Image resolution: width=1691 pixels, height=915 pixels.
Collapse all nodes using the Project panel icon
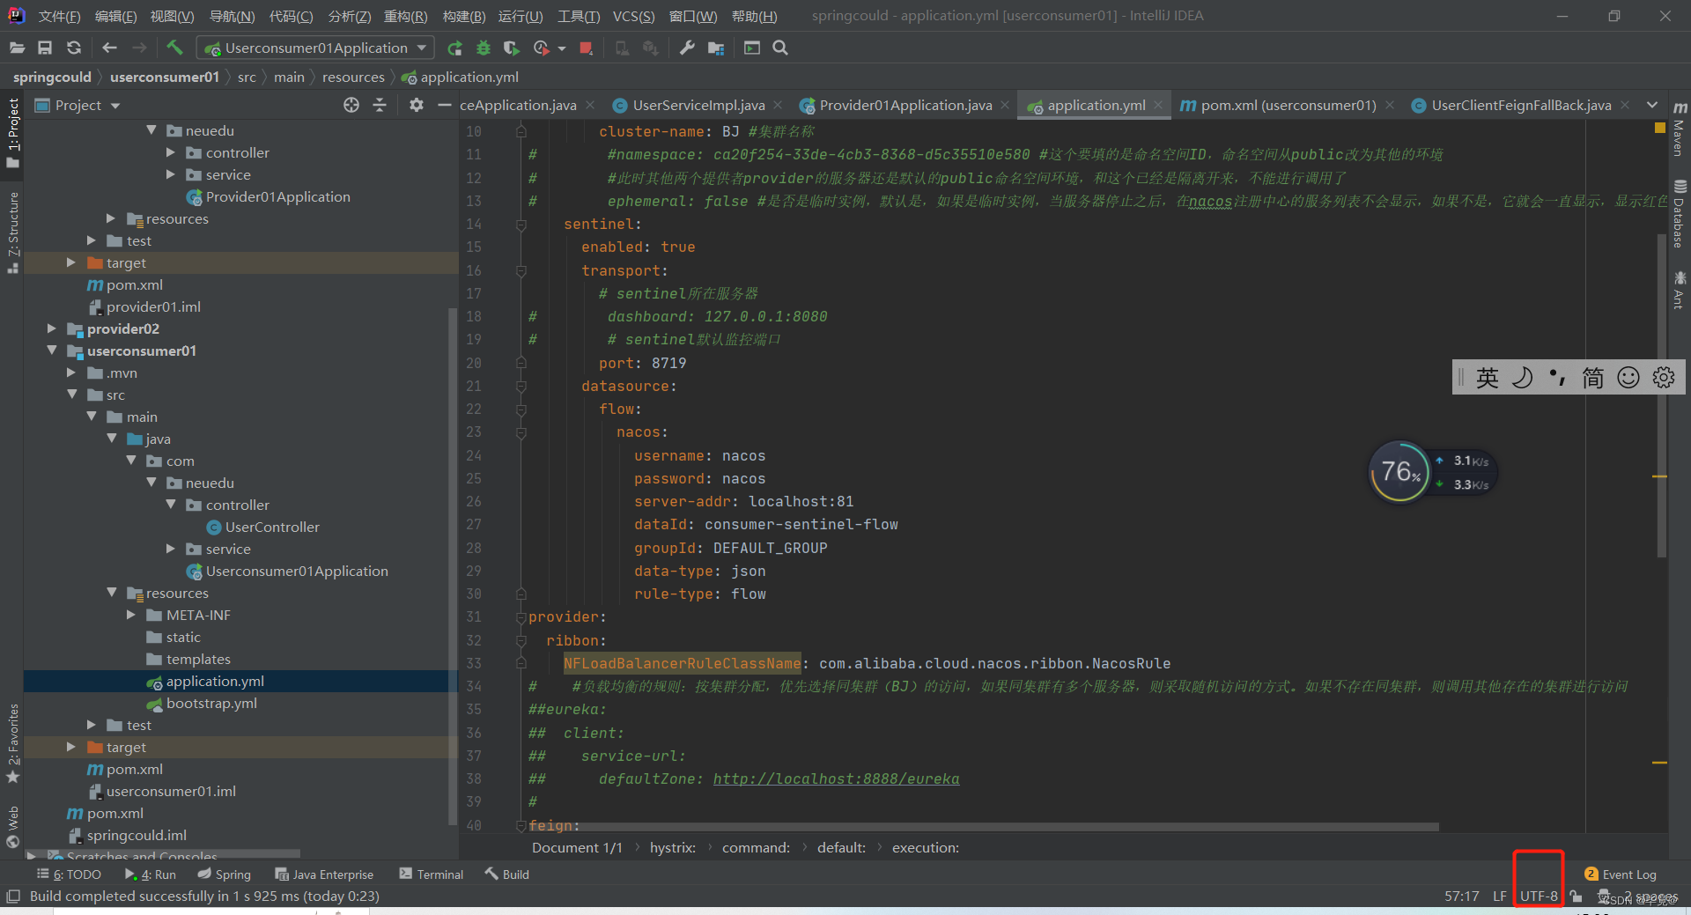coord(380,105)
